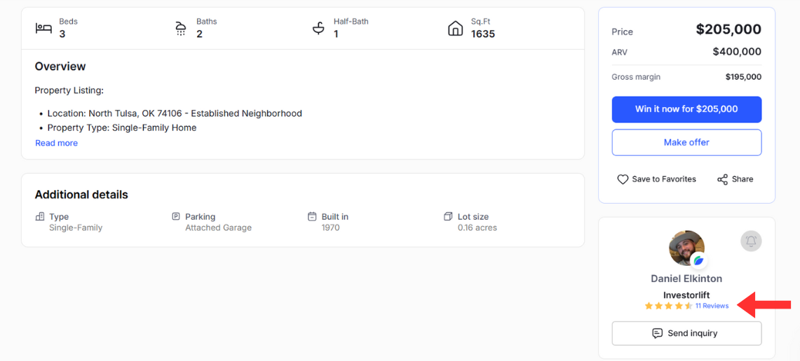This screenshot has height=361, width=800.
Task: Open Daniel Elkinton's profile photo
Action: (686, 248)
